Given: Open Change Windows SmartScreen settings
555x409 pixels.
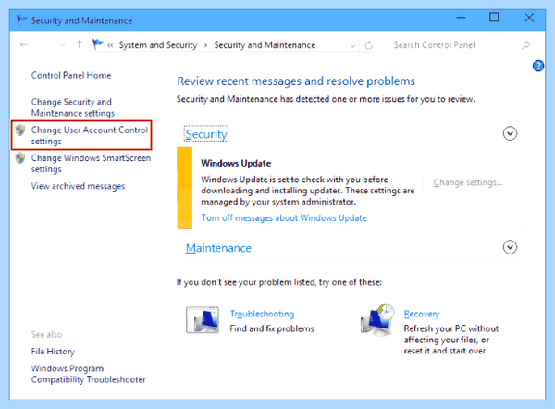Looking at the screenshot, I should tap(91, 163).
